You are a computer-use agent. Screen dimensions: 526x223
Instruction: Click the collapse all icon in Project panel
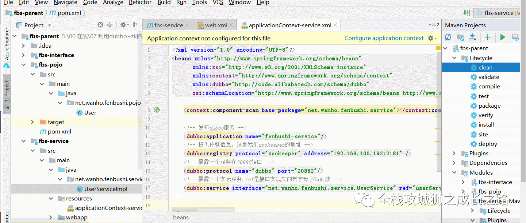pyautogui.click(x=110, y=25)
